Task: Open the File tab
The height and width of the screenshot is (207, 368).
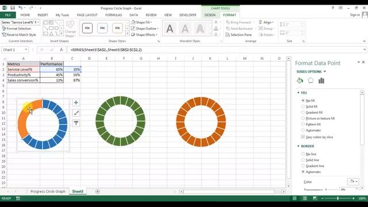Action: pyautogui.click(x=7, y=15)
